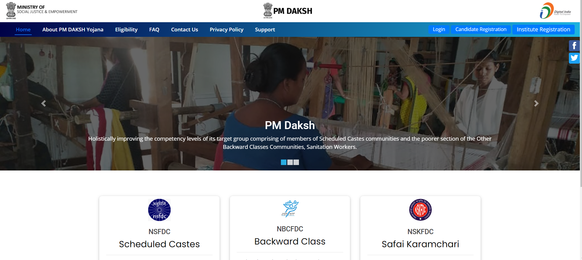Advance to the next carousel slide
582x260 pixels.
tap(536, 104)
